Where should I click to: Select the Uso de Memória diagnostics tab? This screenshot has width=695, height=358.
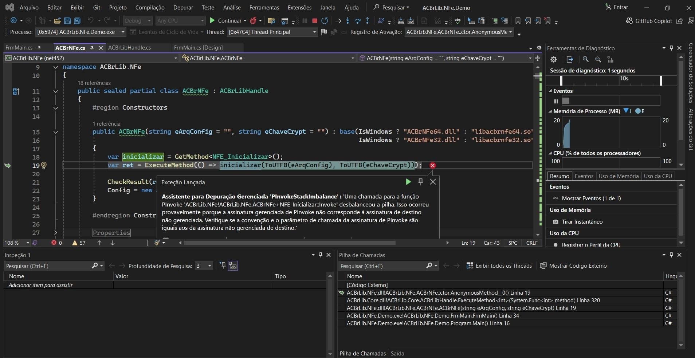pyautogui.click(x=619, y=176)
